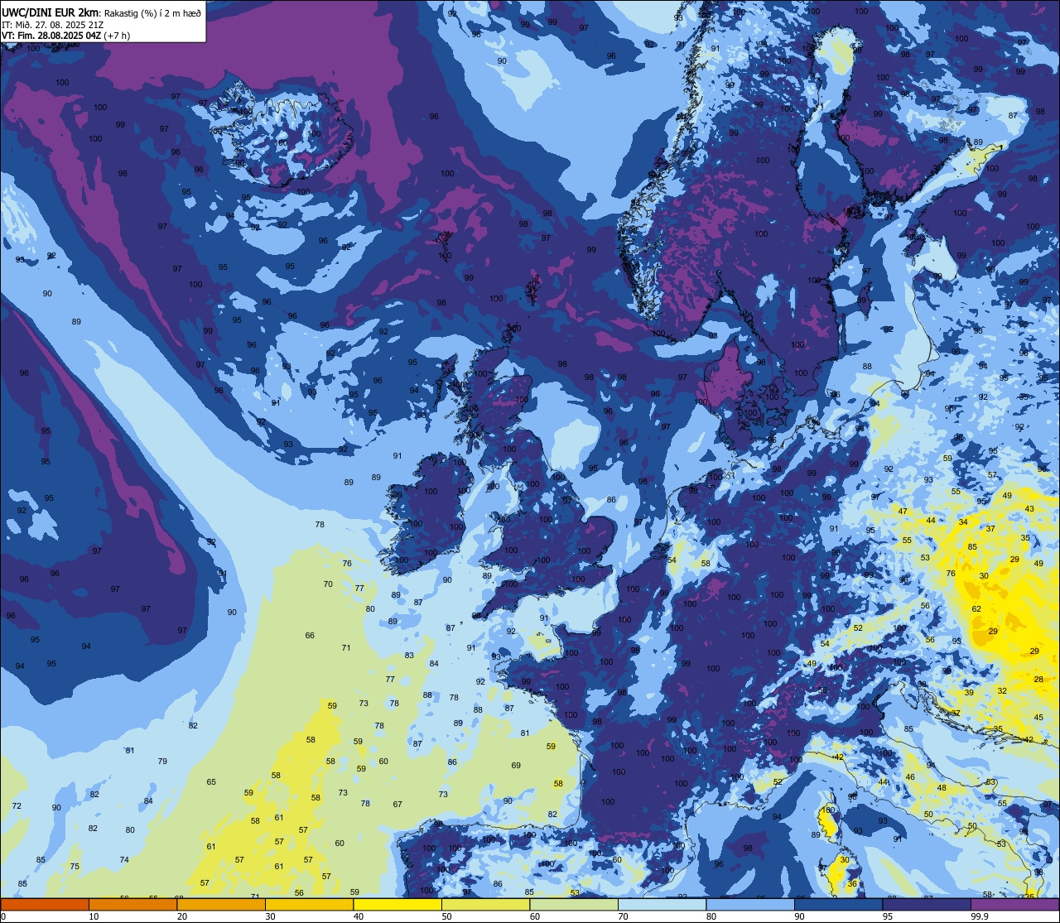Screen dimensions: 1060x923
Task: Click the 50–60 pale yellow legend swatch
Action: coord(485,904)
